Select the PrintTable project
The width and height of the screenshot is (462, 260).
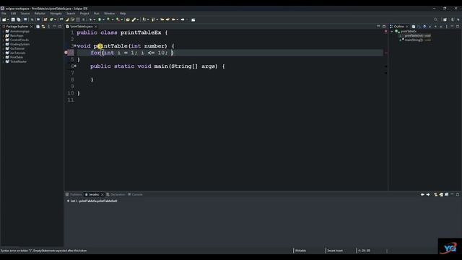tap(17, 57)
